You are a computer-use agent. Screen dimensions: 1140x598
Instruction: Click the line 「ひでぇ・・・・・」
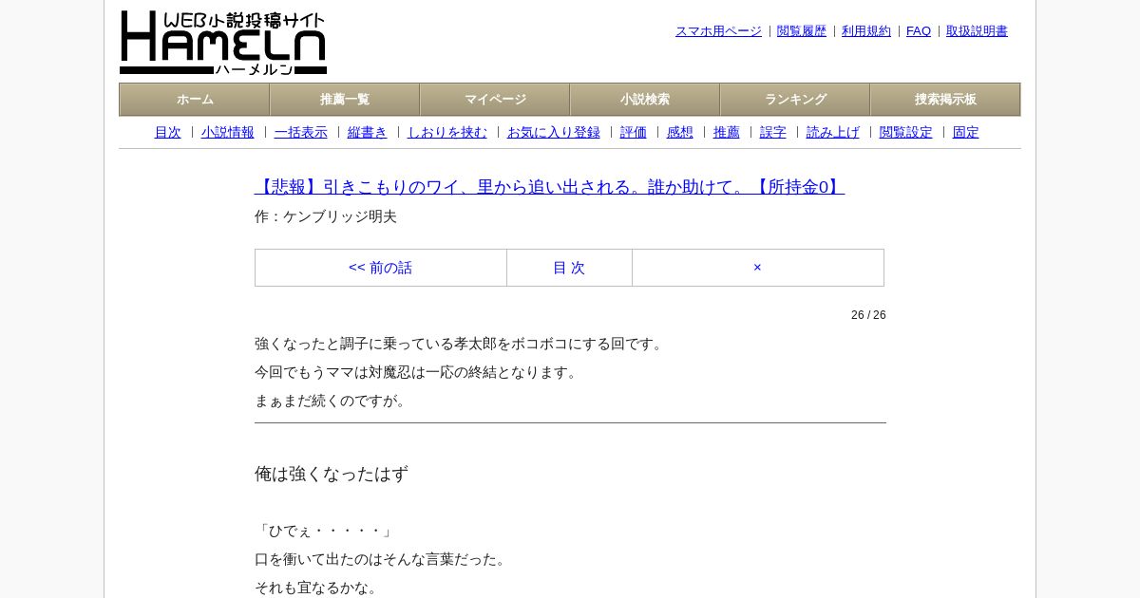click(325, 531)
